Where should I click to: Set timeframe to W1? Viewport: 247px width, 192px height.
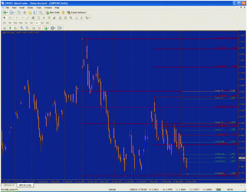[x=42, y=23]
